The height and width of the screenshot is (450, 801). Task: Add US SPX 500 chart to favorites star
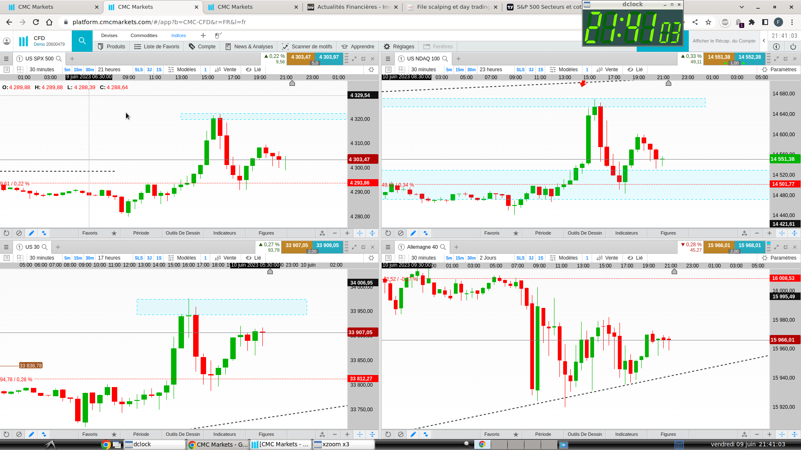(114, 233)
